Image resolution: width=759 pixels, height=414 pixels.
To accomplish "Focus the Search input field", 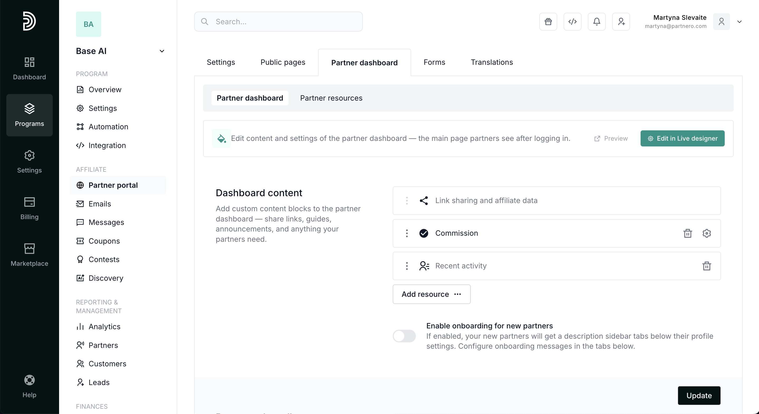I will pos(278,22).
